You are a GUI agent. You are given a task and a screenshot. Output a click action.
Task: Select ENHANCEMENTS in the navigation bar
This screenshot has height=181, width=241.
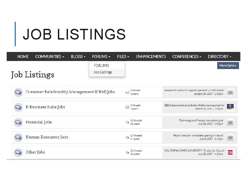151,57
